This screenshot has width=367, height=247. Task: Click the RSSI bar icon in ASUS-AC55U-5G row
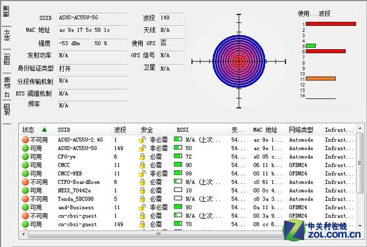click(x=178, y=148)
